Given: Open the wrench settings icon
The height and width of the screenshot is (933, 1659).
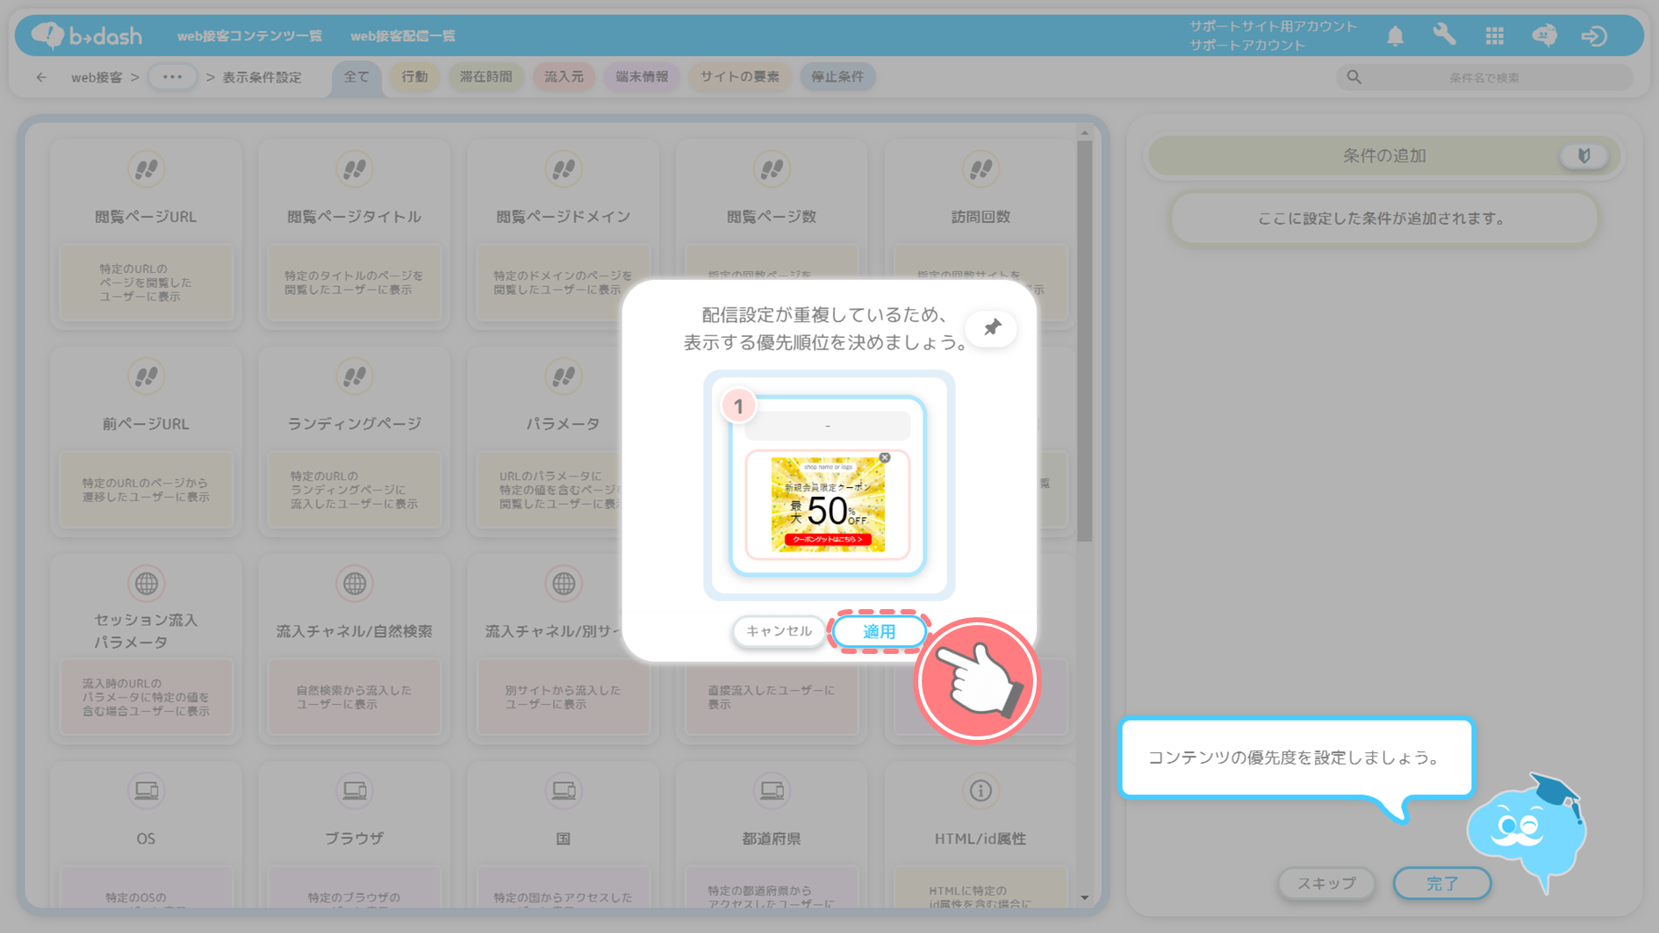Looking at the screenshot, I should [x=1444, y=35].
